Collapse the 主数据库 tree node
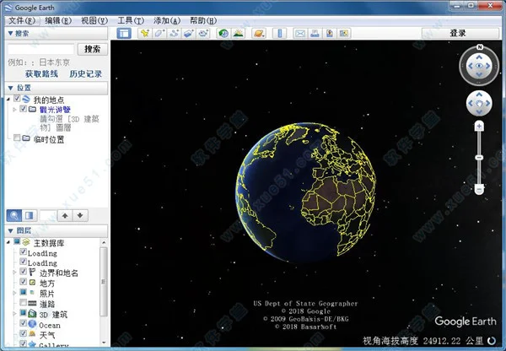Viewport: 506px width, 351px height. point(8,242)
